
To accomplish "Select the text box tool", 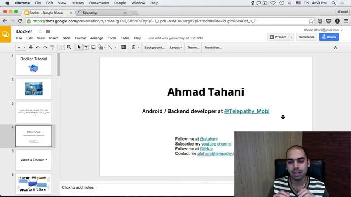I will (x=86, y=48).
